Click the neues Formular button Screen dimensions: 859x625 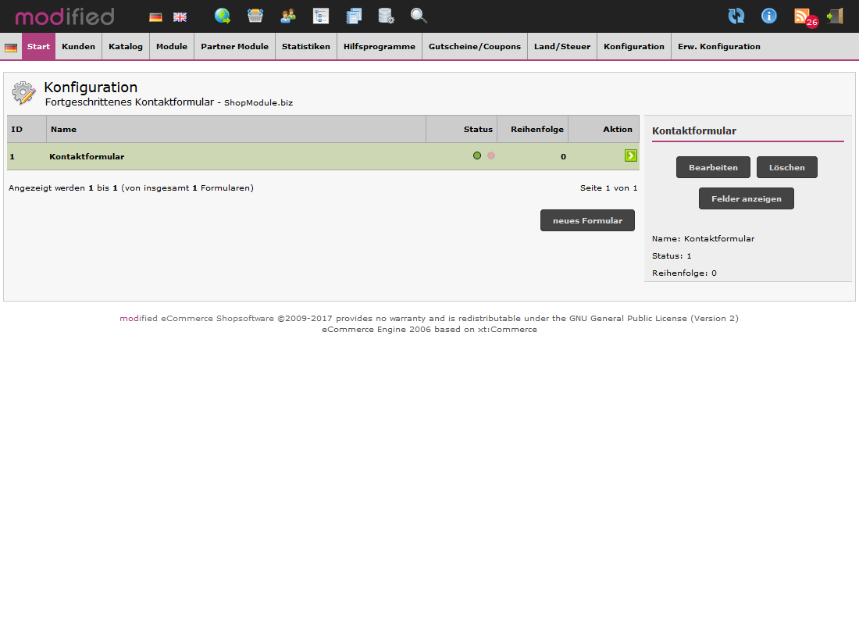click(587, 220)
